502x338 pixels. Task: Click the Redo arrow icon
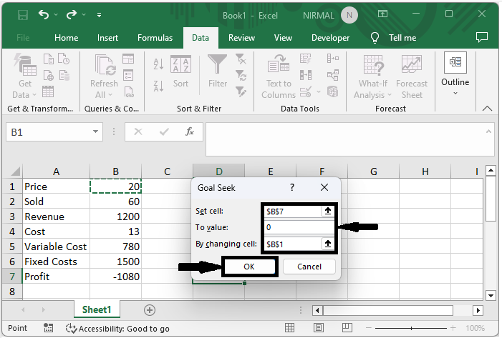72,15
